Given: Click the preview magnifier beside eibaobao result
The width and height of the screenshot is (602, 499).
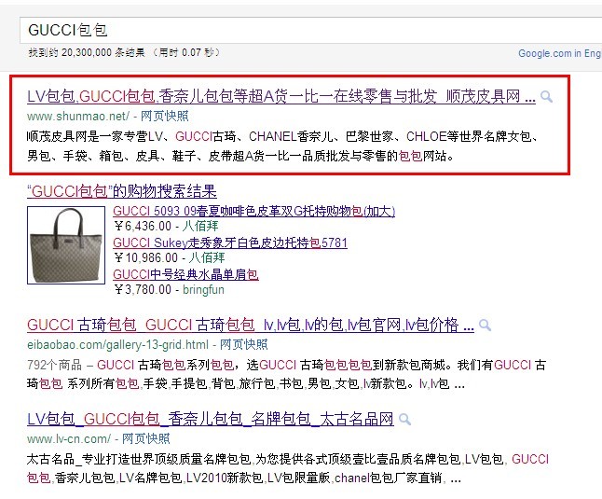Looking at the screenshot, I should point(485,326).
